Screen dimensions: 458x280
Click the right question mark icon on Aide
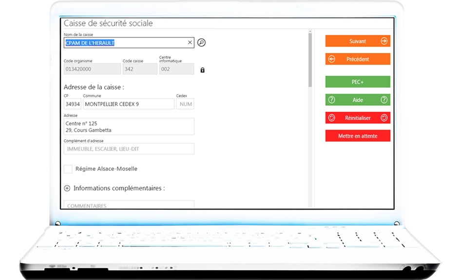pos(384,100)
